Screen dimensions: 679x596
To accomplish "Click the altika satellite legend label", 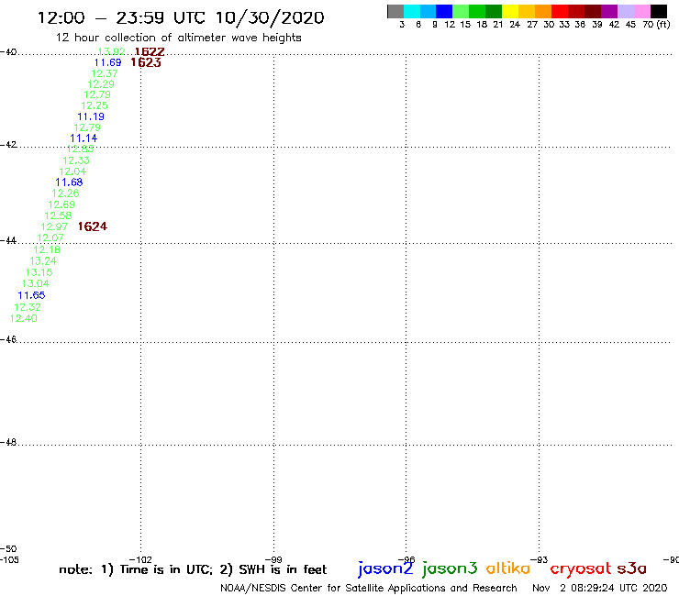I will pyautogui.click(x=508, y=568).
